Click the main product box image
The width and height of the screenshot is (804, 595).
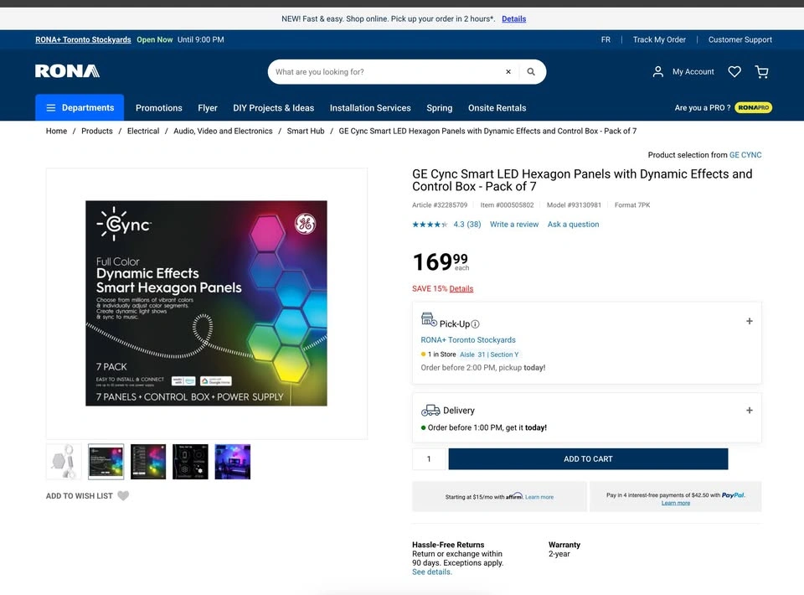(206, 303)
